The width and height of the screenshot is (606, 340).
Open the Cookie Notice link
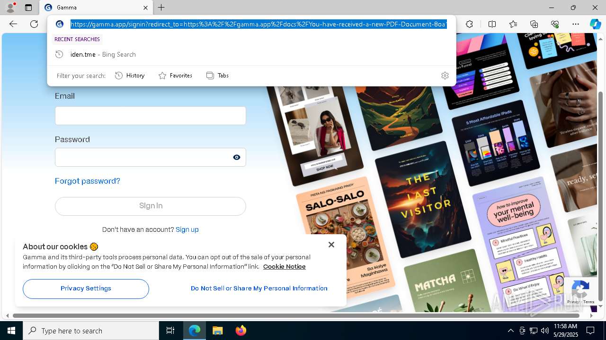pyautogui.click(x=285, y=266)
